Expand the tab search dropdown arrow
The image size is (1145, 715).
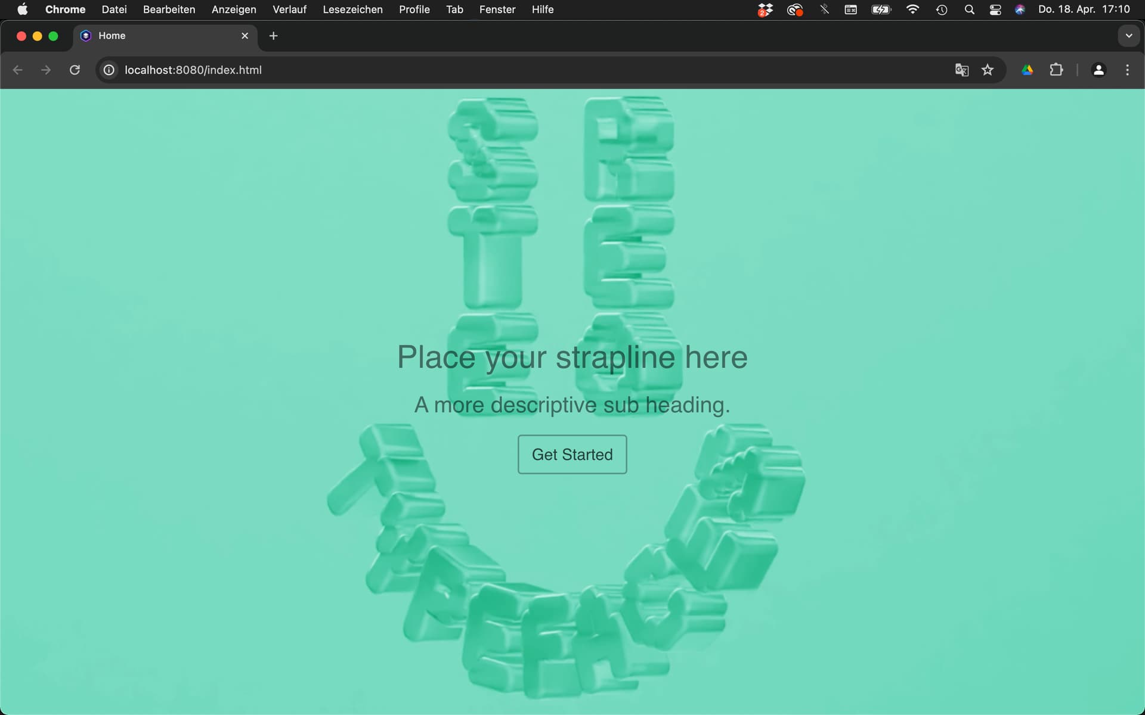click(1128, 36)
